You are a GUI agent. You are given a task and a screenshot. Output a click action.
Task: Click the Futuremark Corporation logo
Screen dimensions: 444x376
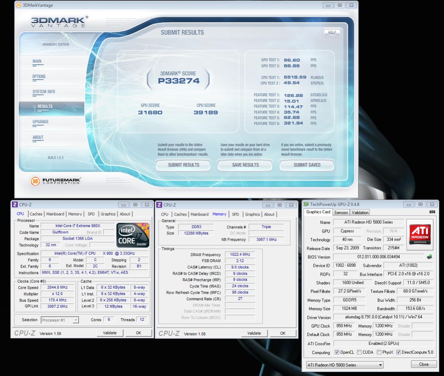click(56, 181)
